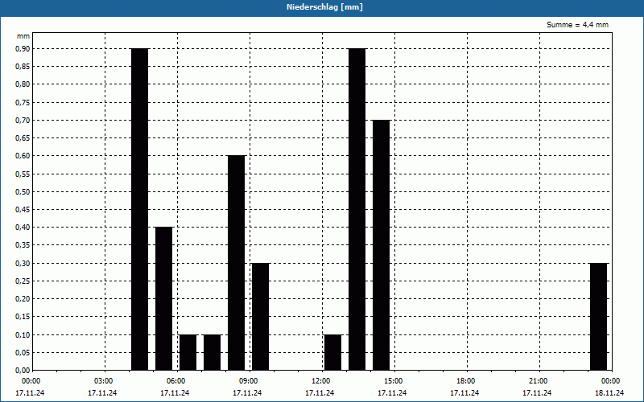This screenshot has height=402, width=644.
Task: Select the first 0,10 mm bar after 06:00
Action: [x=188, y=352]
